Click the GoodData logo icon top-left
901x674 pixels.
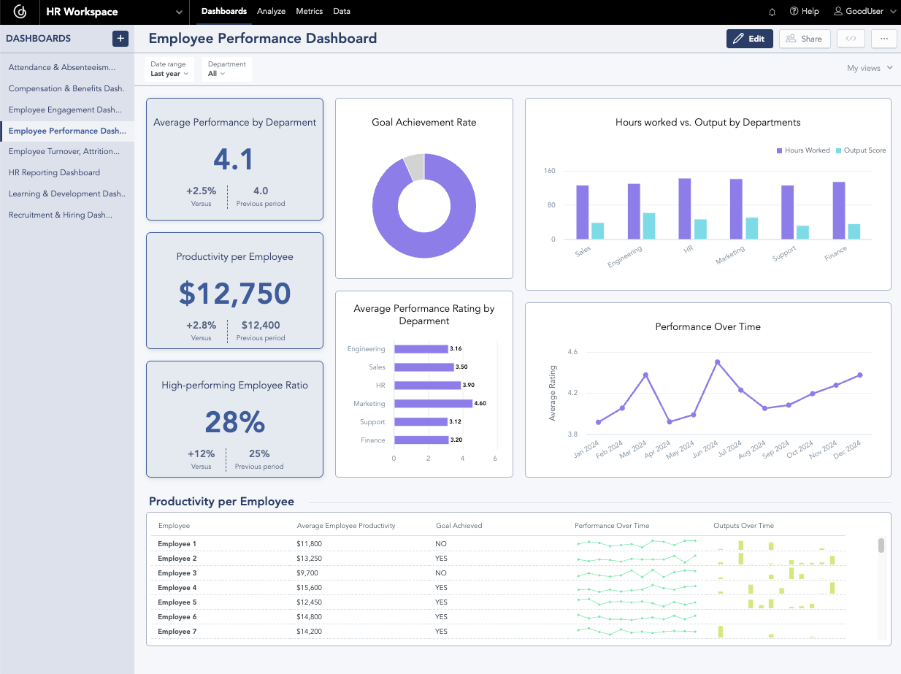19,12
